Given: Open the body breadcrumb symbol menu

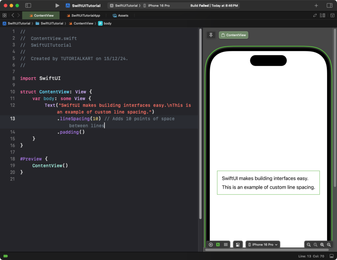Looking at the screenshot, I should click(105, 23).
